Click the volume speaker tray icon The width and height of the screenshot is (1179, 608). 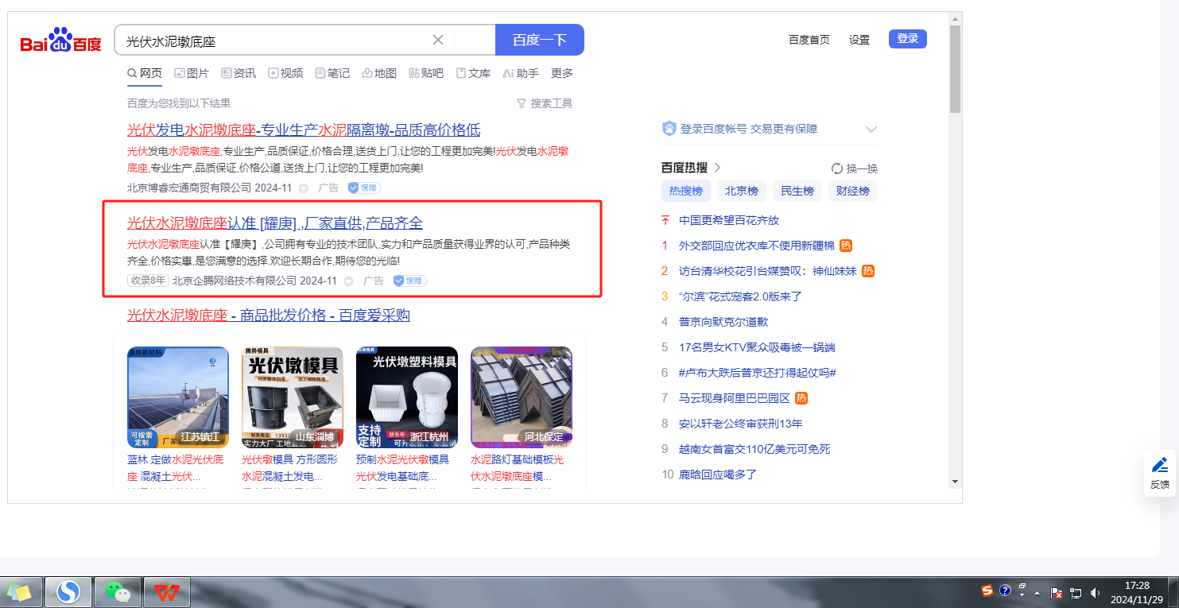[x=1095, y=593]
